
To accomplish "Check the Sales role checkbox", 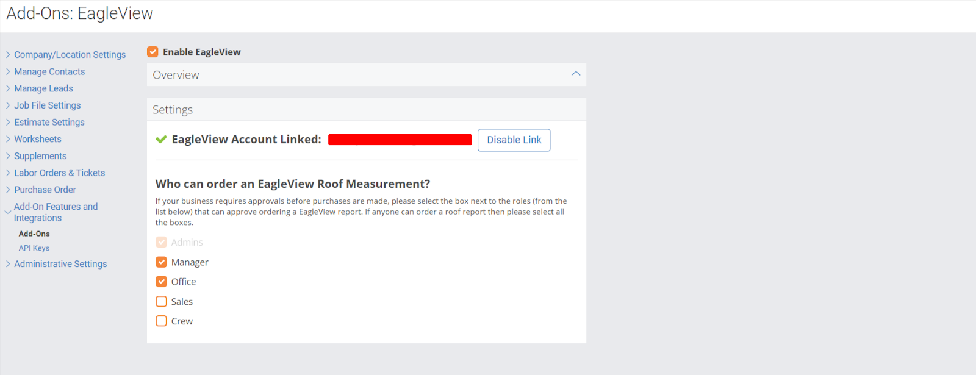I will pyautogui.click(x=161, y=301).
